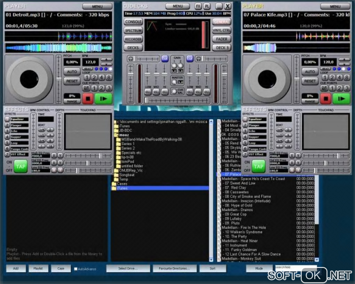355x284 pixels.
Task: Jump to right deck cue point 1
Action: tap(332, 88)
